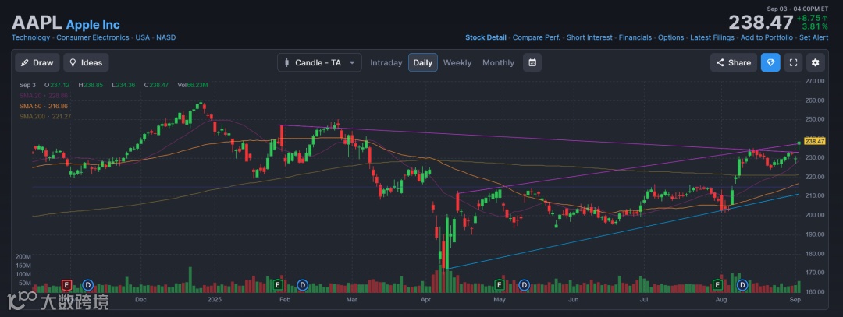Click the Share chart button
Image resolution: width=843 pixels, height=317 pixels.
coord(733,63)
